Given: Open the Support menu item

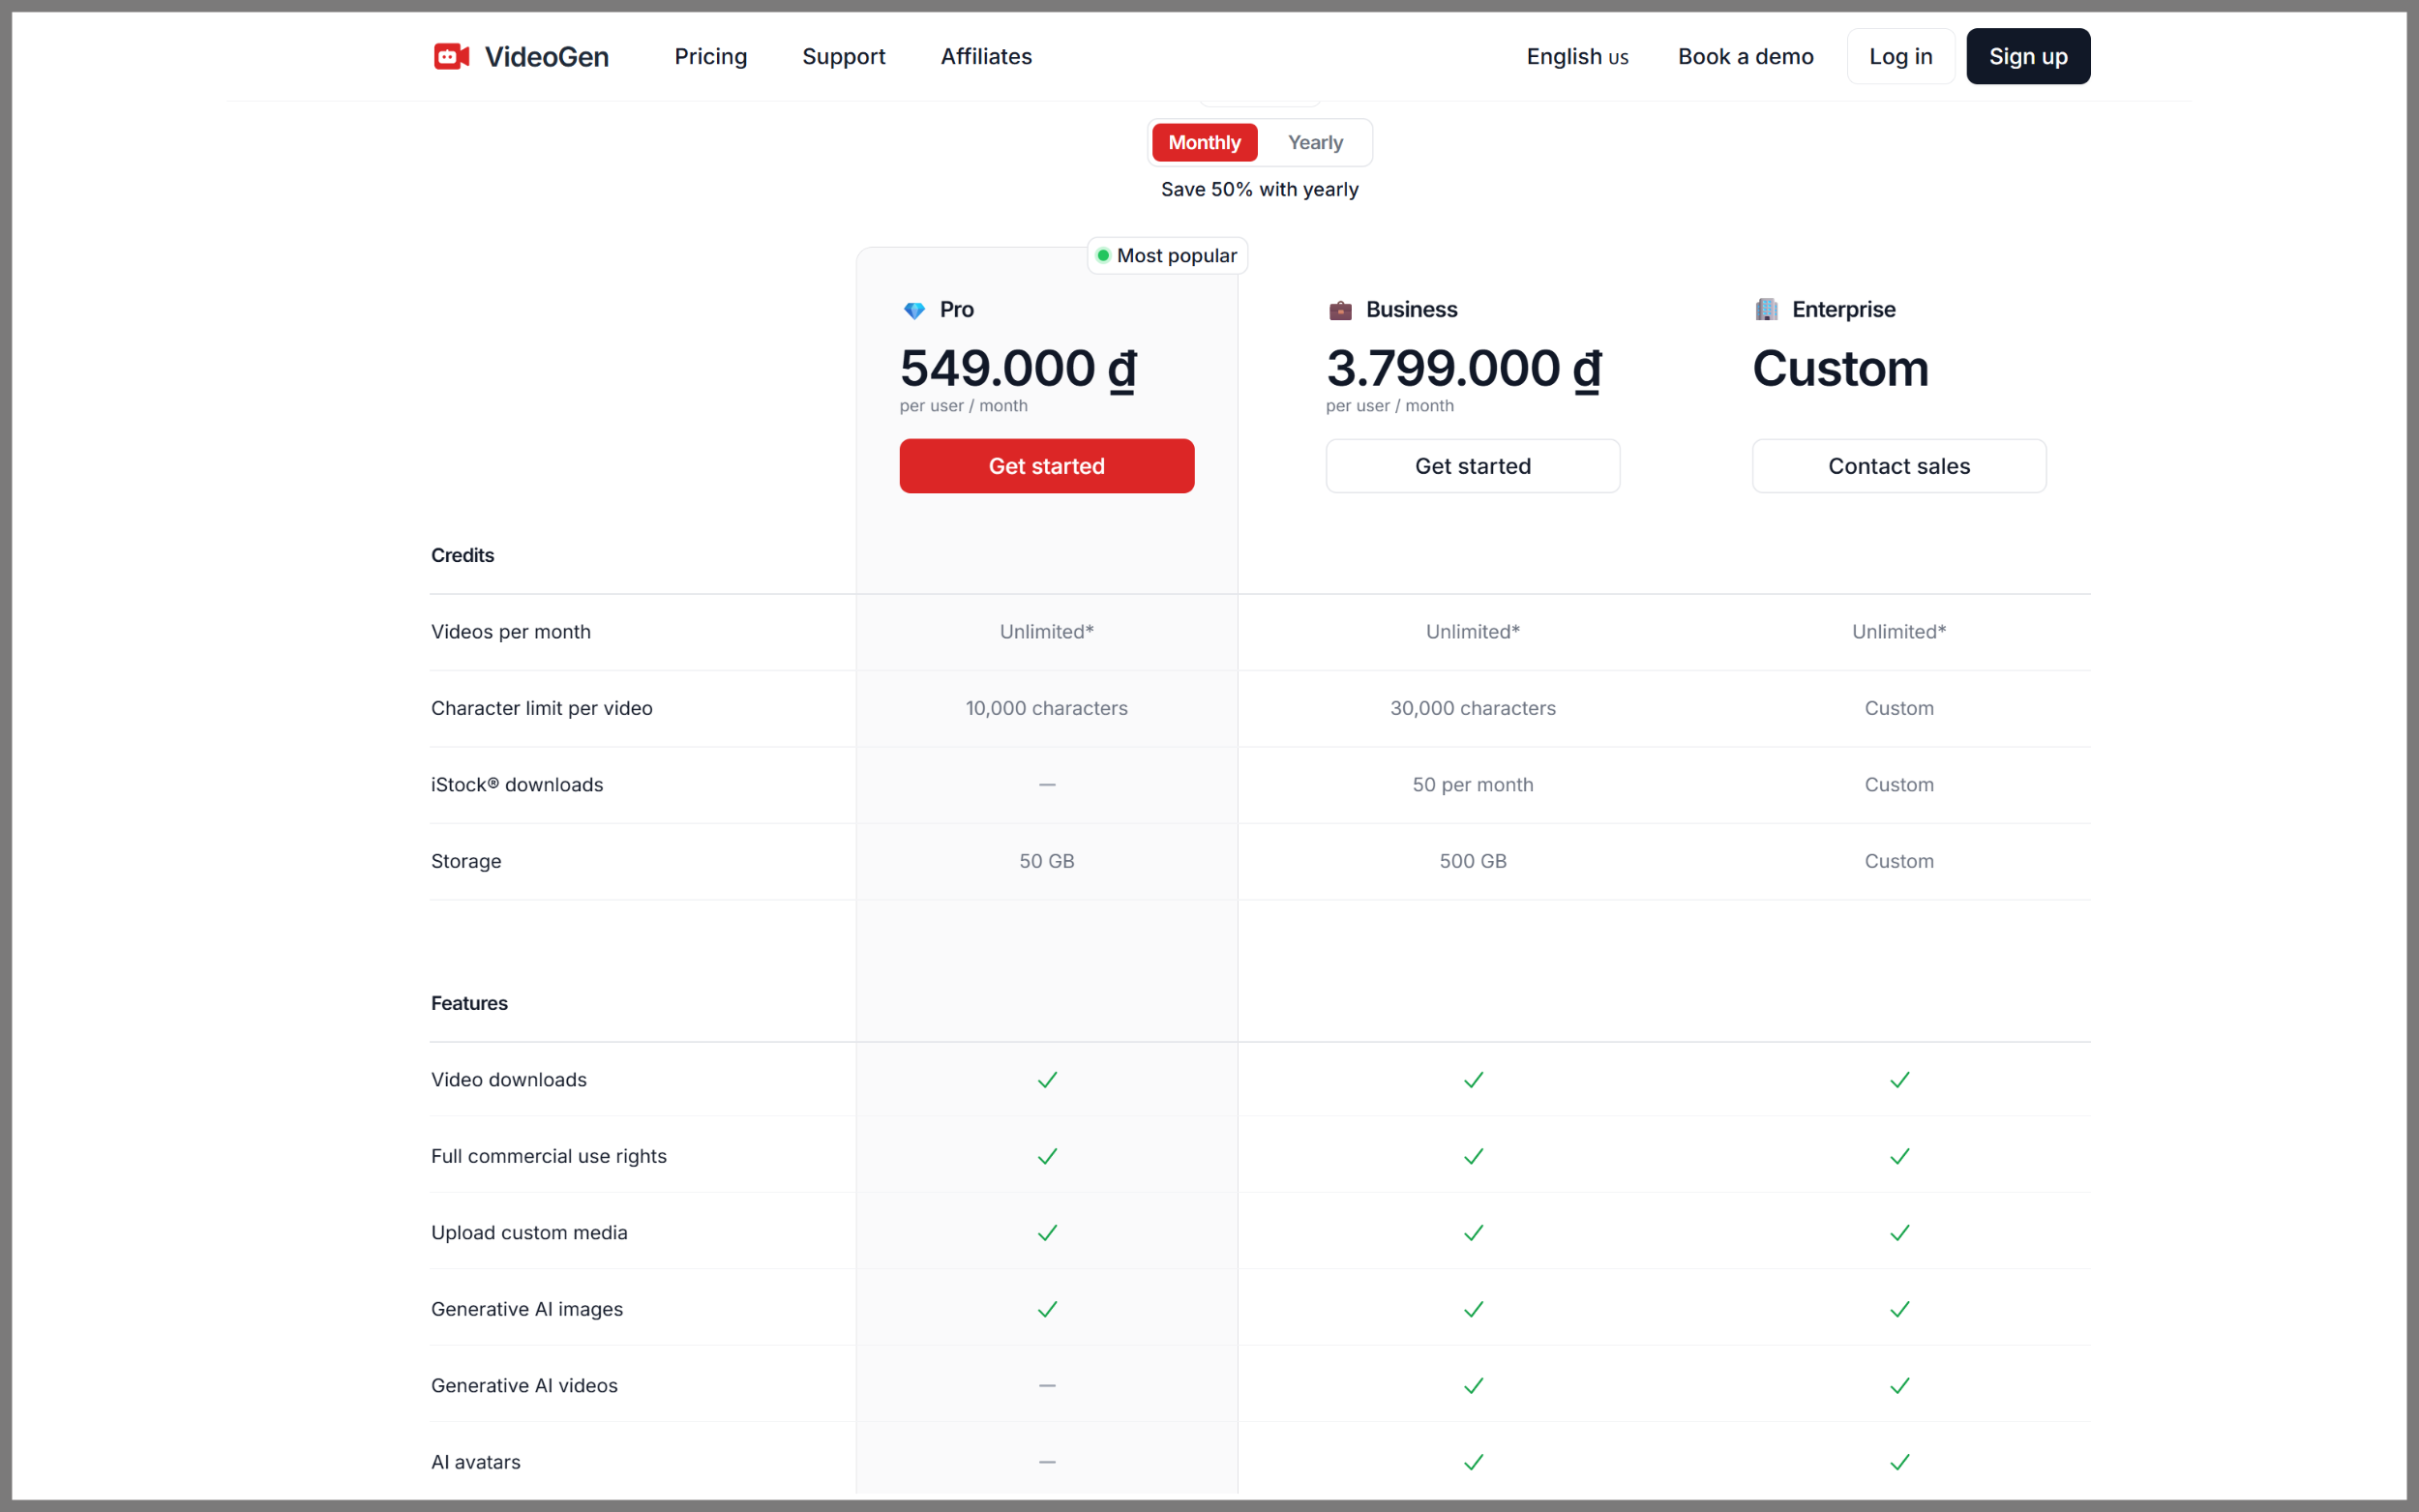Looking at the screenshot, I should click(843, 56).
